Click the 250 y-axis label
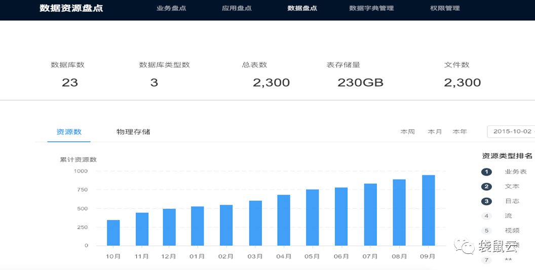Image resolution: width=535 pixels, height=270 pixels. (83, 227)
